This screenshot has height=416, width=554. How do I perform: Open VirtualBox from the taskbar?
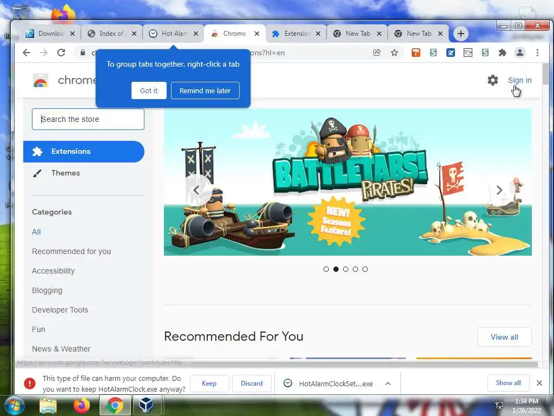pyautogui.click(x=146, y=405)
